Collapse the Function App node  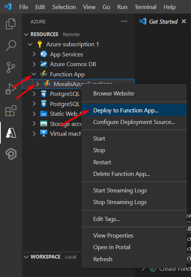click(34, 74)
